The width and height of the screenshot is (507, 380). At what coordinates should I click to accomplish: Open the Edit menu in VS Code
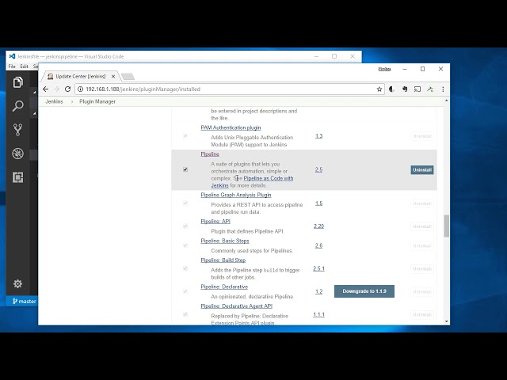coord(25,66)
